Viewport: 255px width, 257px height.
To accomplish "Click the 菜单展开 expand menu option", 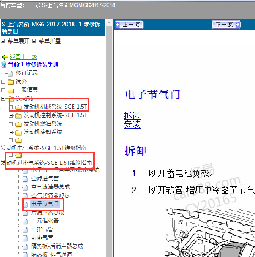I will tap(18, 41).
